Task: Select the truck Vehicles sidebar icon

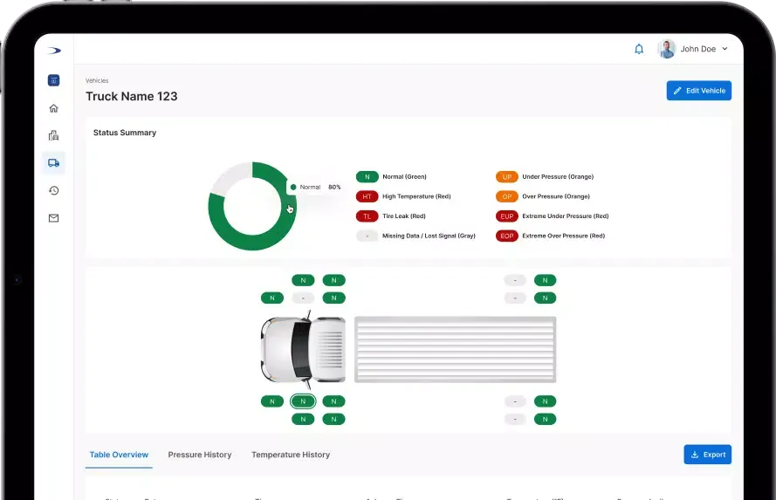Action: (53, 162)
